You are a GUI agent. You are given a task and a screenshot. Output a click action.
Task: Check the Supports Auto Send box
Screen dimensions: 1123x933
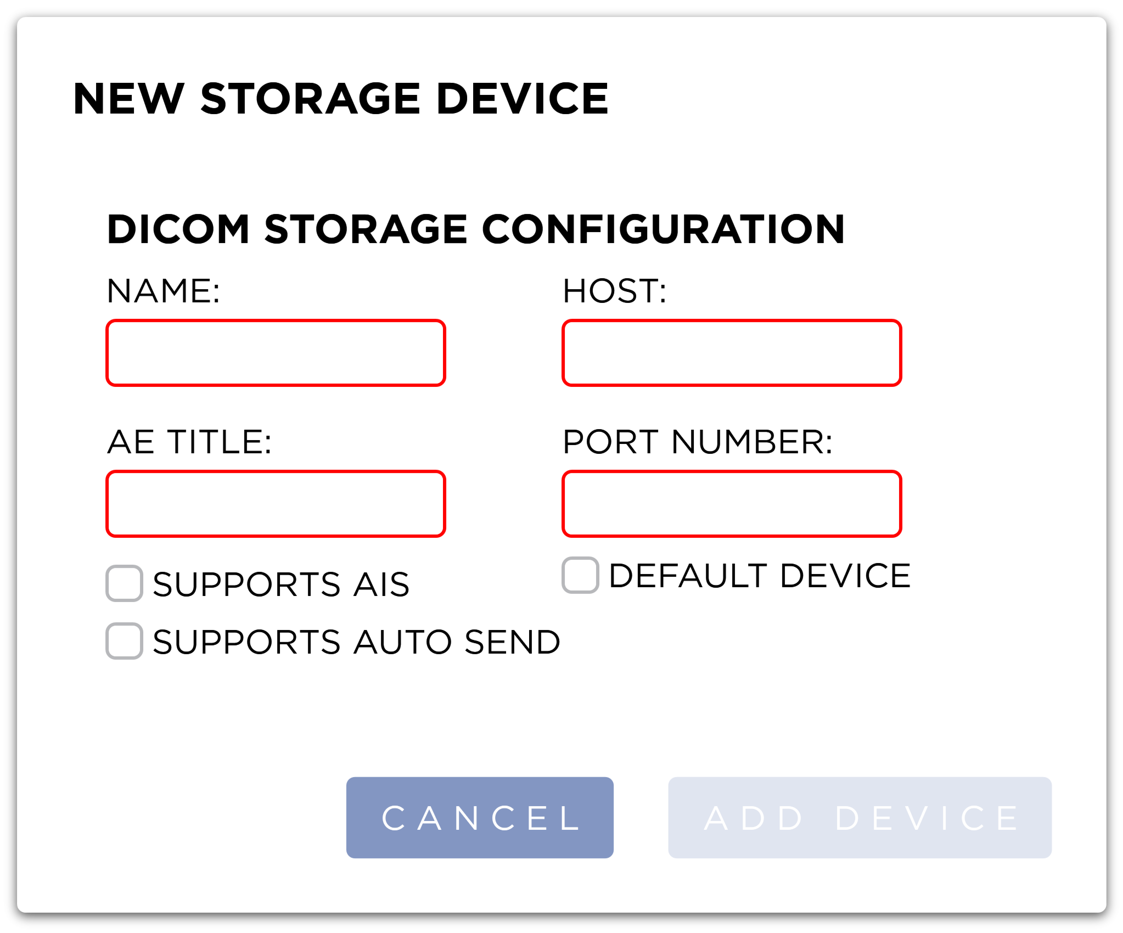(x=125, y=641)
